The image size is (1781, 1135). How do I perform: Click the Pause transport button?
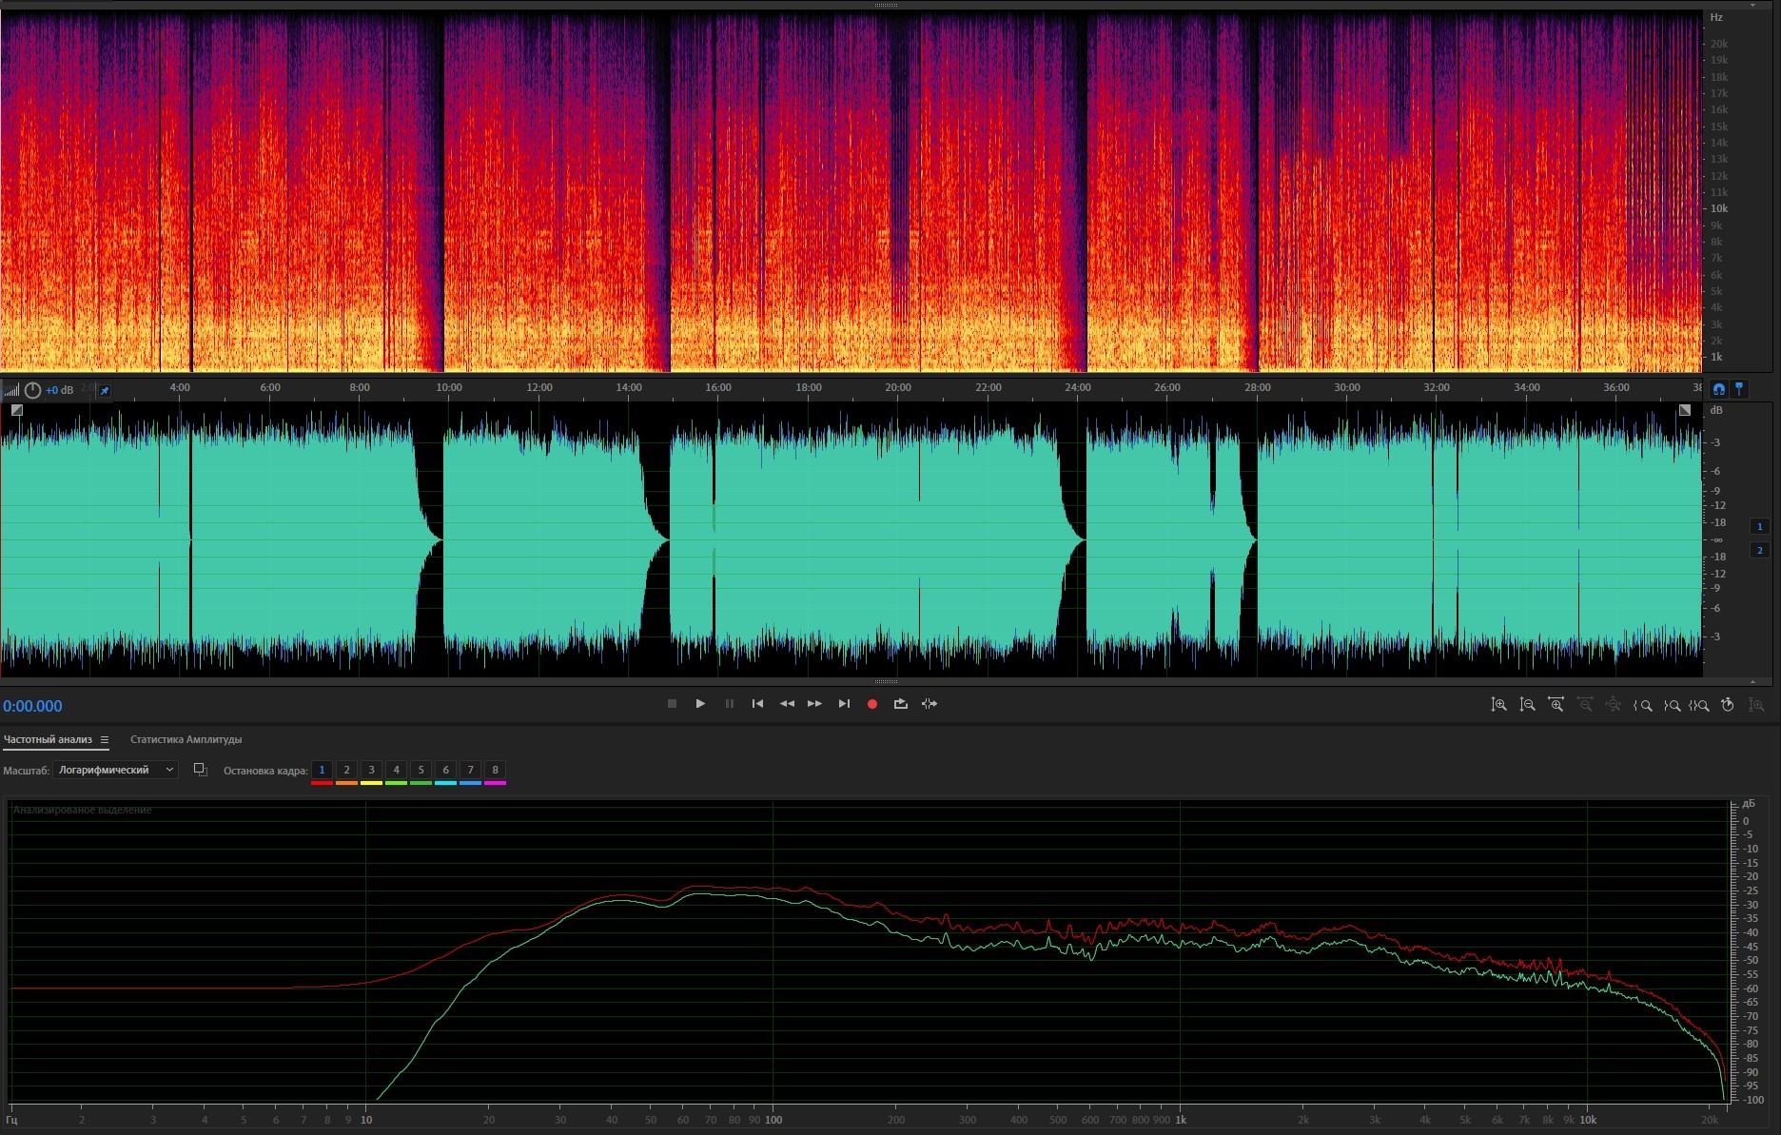tap(730, 704)
